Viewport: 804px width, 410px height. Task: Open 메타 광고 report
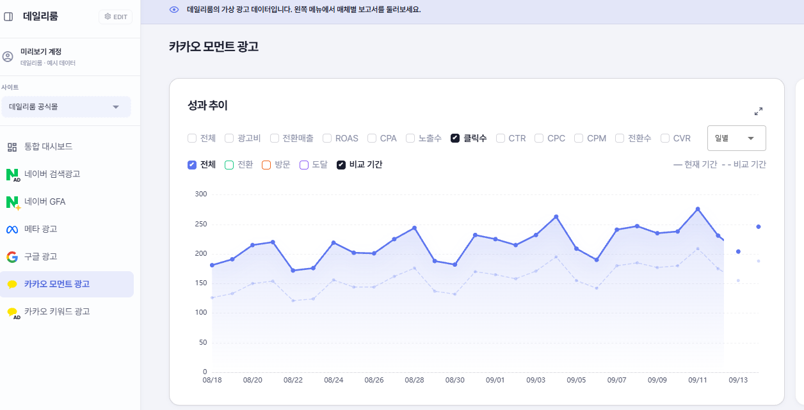click(67, 230)
